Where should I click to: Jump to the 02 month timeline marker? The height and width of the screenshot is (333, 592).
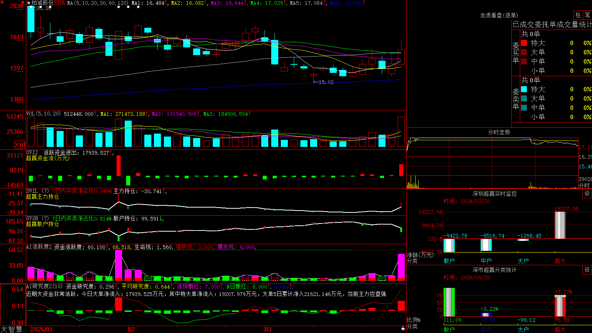coord(132,329)
